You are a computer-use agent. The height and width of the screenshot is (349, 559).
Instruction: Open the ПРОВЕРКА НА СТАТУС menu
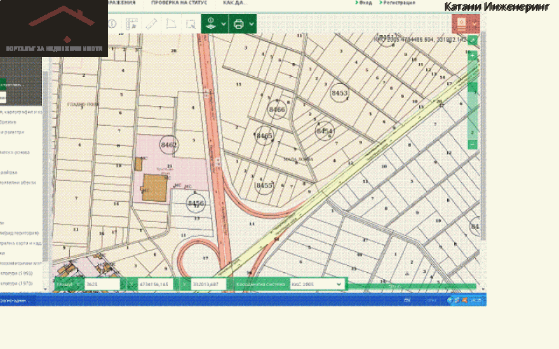(179, 3)
